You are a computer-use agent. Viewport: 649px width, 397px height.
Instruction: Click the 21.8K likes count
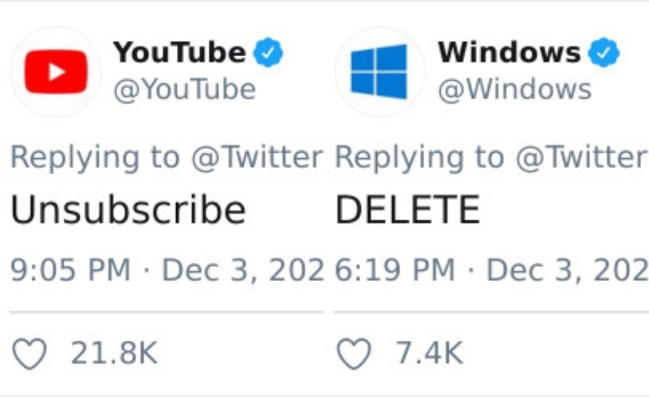click(114, 353)
